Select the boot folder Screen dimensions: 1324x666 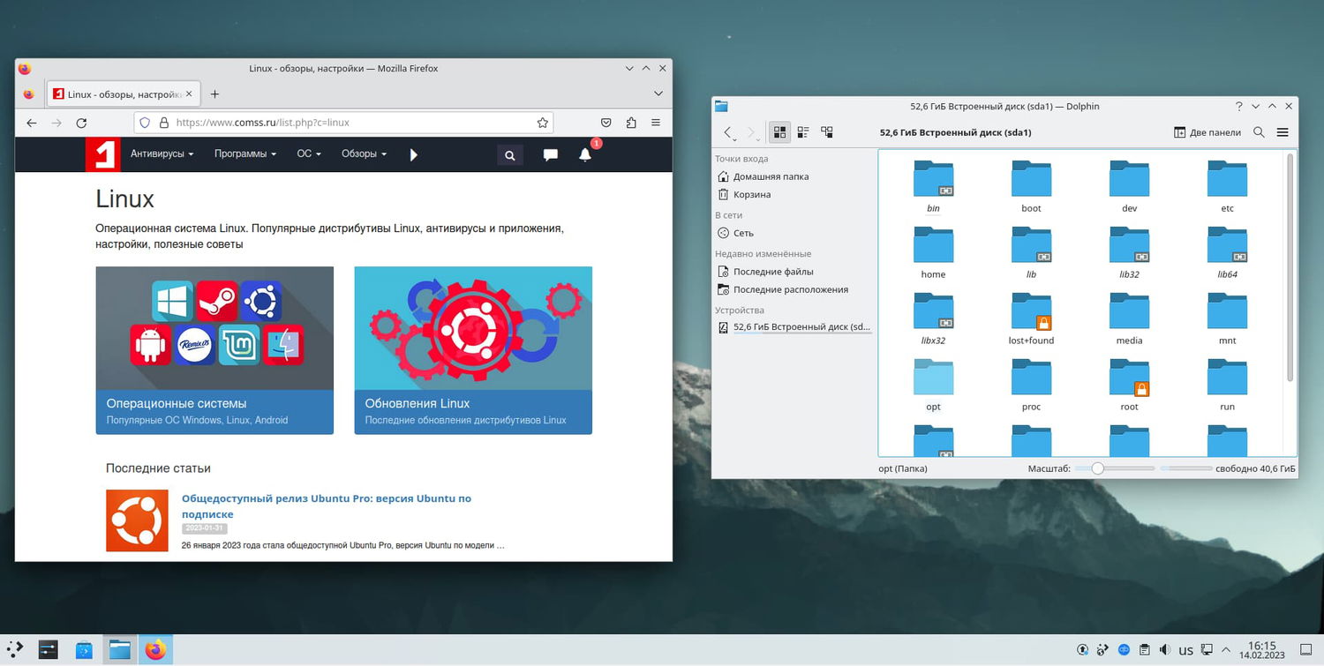[1031, 187]
